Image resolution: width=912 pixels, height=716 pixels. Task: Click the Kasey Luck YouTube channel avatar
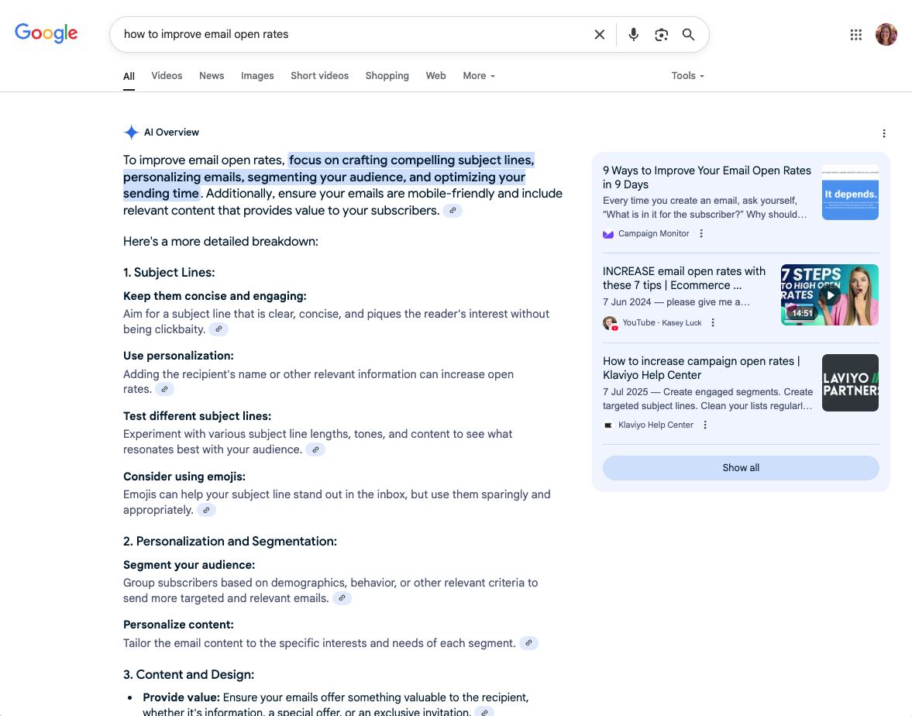tap(610, 323)
